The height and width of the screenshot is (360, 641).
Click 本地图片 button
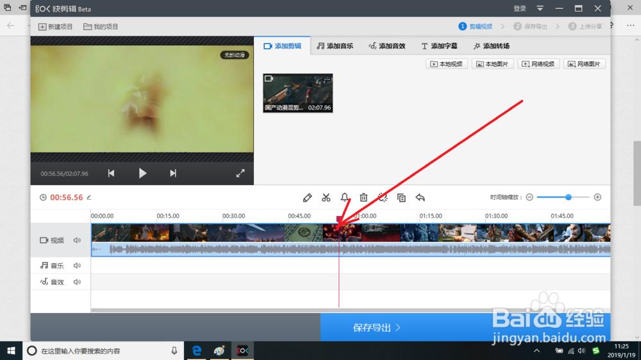492,64
